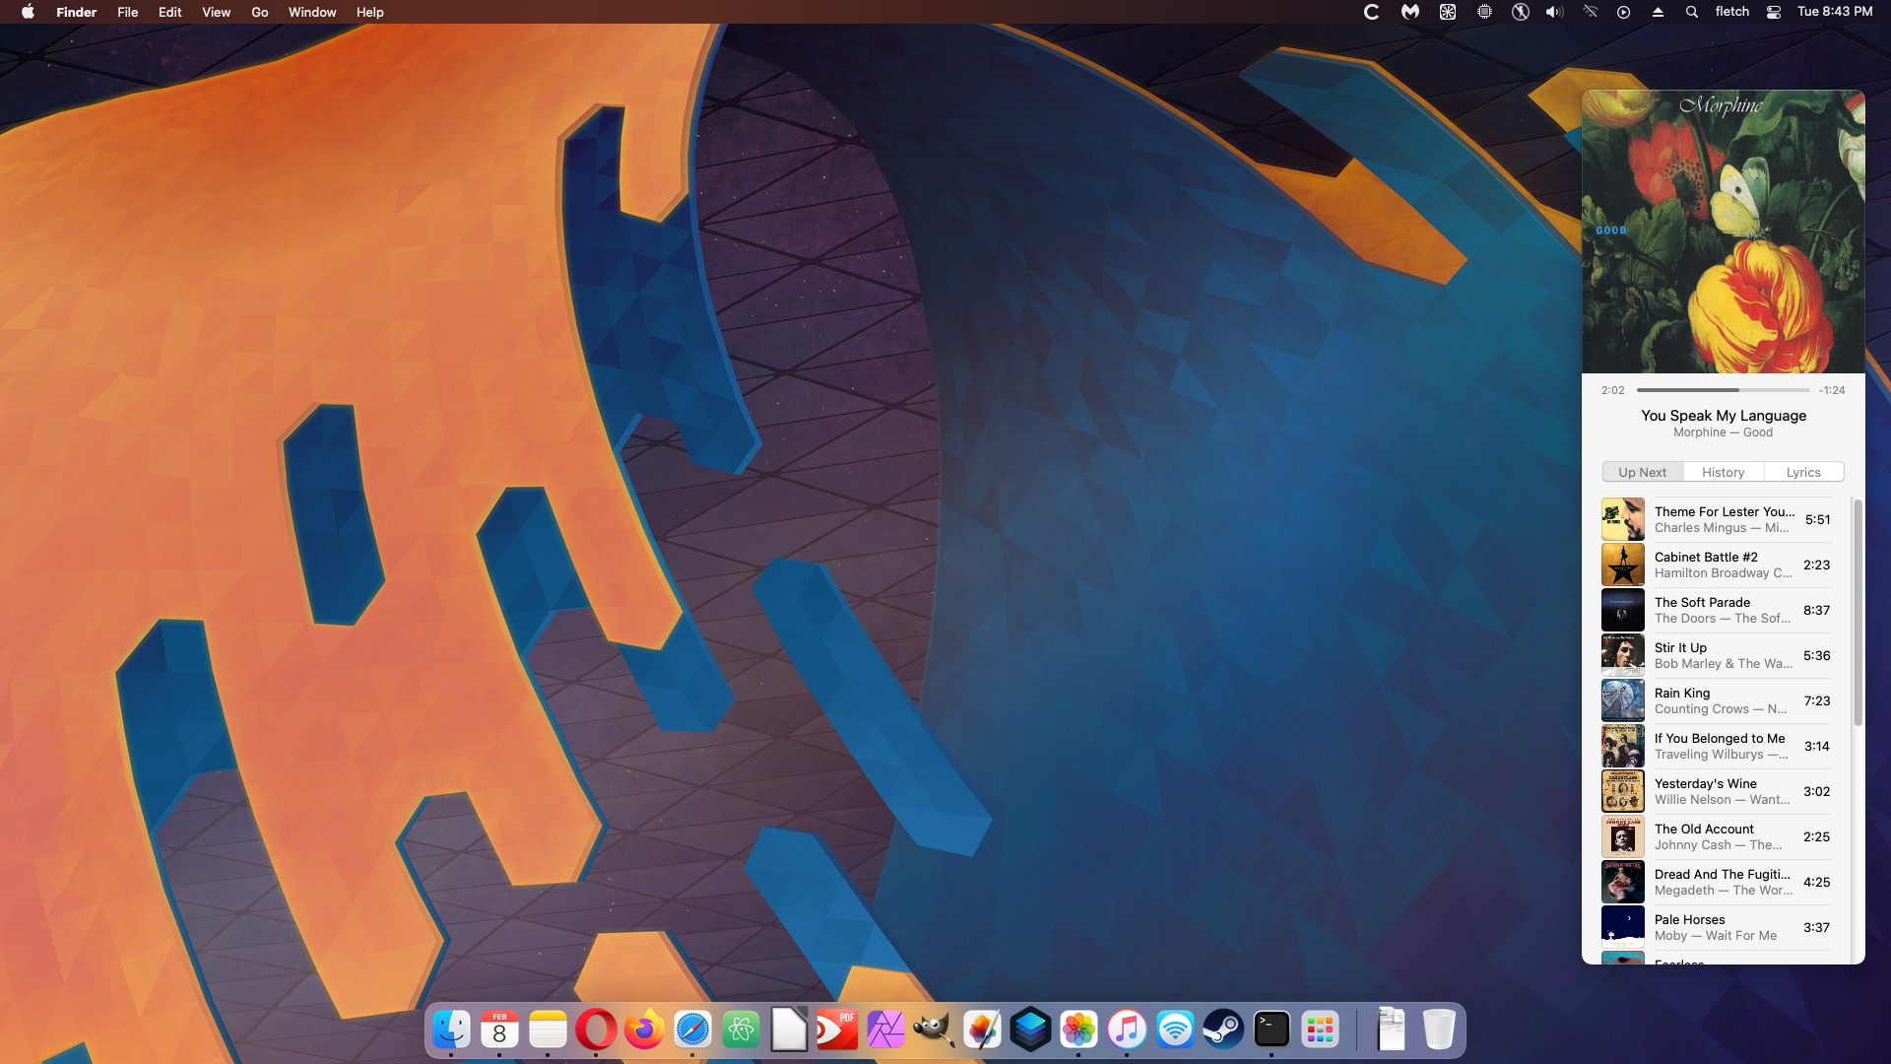
Task: Click the Malwarebytes menu bar icon
Action: pos(1410,12)
